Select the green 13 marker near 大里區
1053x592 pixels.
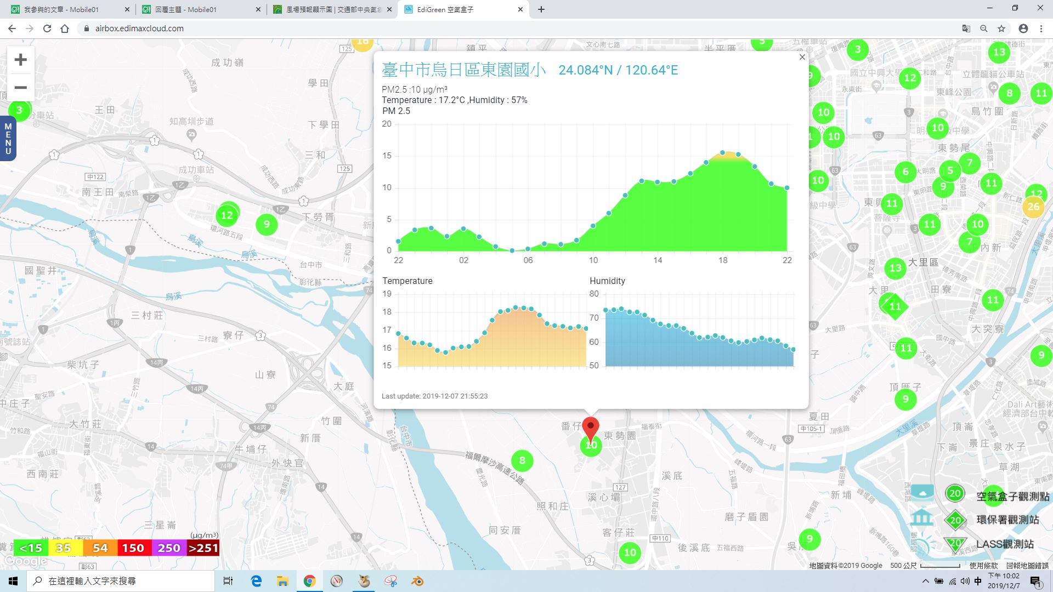pyautogui.click(x=895, y=268)
